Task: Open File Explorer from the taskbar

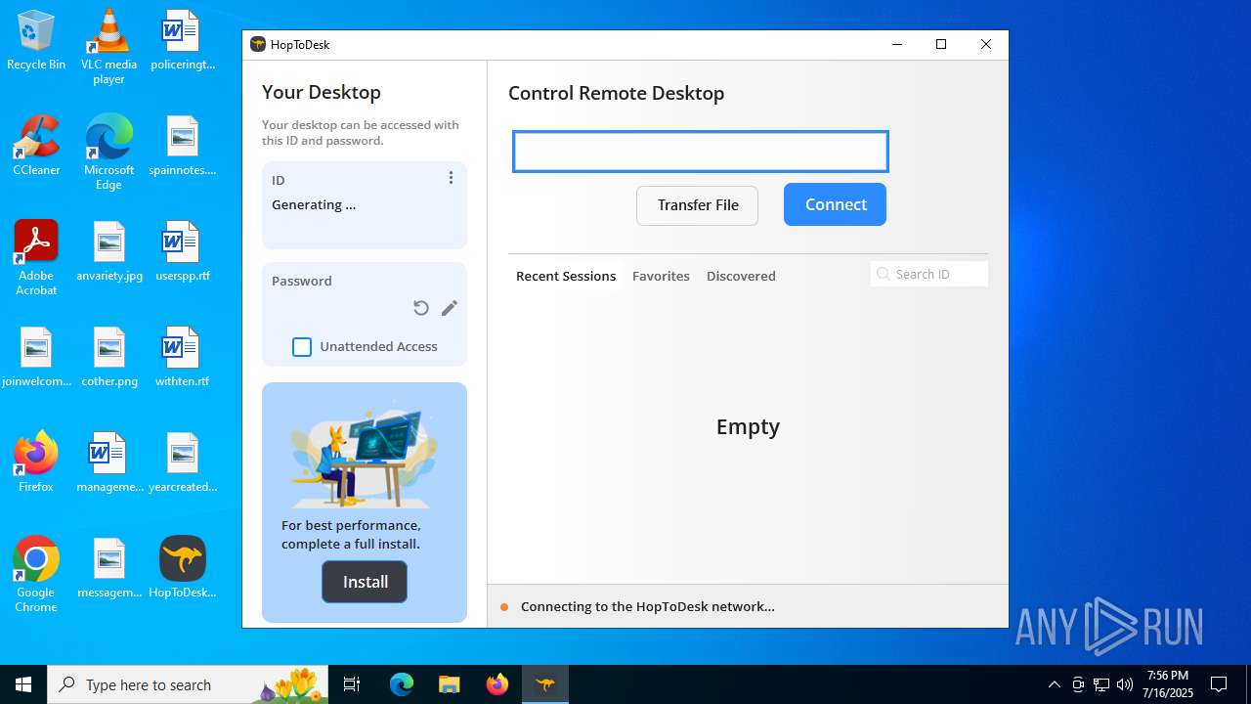Action: pyautogui.click(x=449, y=684)
